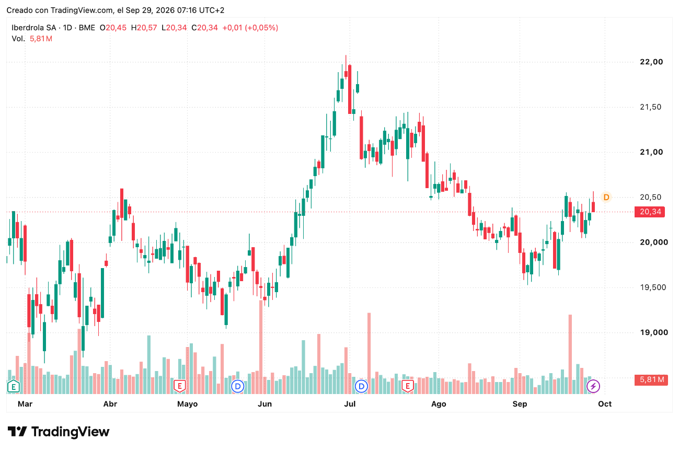
Task: Click the close value 'C20,34'
Action: [204, 28]
